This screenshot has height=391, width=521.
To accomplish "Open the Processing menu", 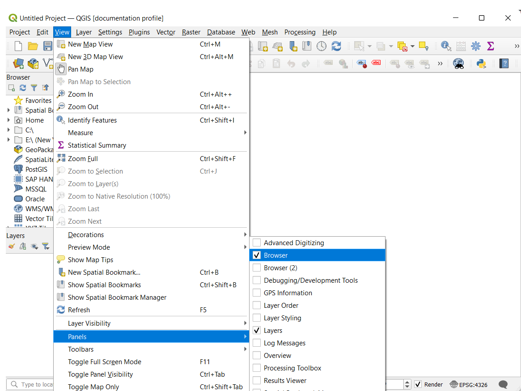I will [x=300, y=32].
